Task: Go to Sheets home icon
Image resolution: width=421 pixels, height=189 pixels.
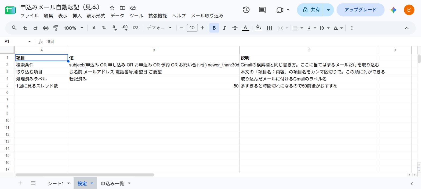Action: coord(10,10)
